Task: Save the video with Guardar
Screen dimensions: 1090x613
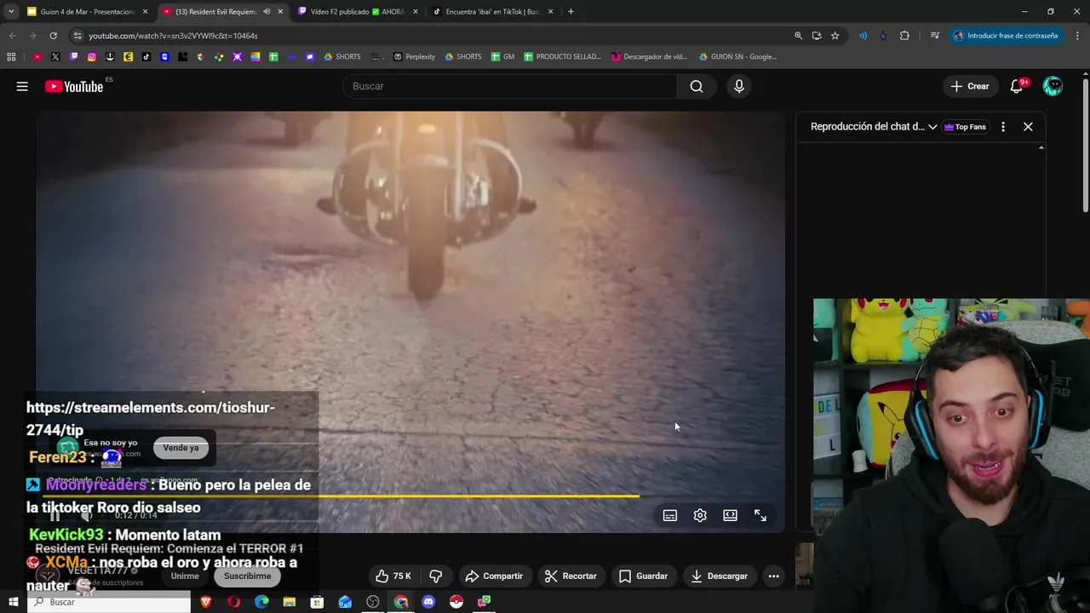Action: pyautogui.click(x=644, y=576)
